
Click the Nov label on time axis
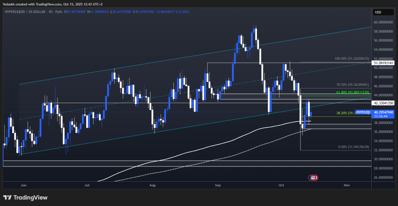[x=347, y=185]
